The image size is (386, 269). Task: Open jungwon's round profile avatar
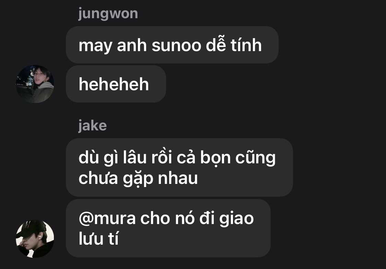pos(35,84)
